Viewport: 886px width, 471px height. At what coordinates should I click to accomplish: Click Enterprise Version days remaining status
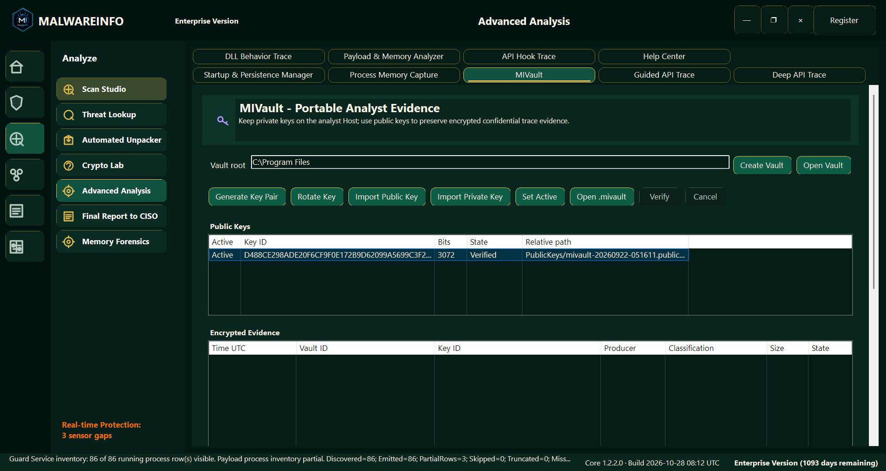806,463
